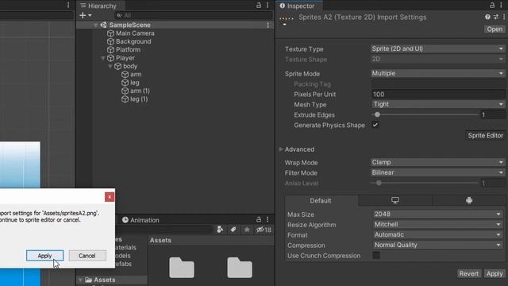Open the Mesh Type dropdown
The width and height of the screenshot is (508, 286).
437,104
